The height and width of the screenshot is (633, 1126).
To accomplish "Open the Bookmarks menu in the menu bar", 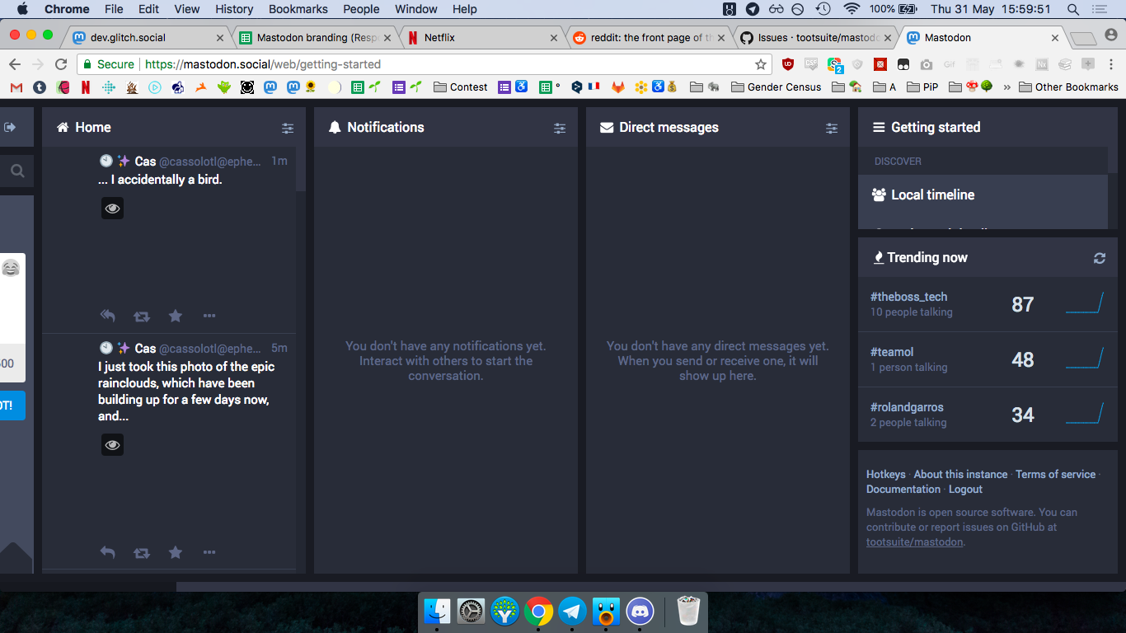I will (x=298, y=9).
